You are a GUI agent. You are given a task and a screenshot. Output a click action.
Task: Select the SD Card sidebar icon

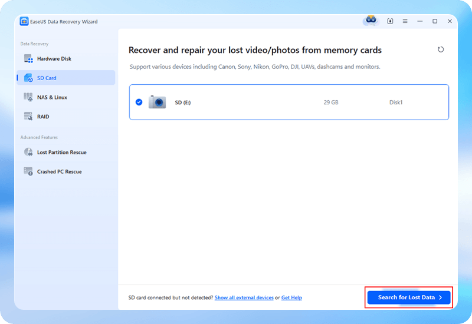tap(28, 78)
